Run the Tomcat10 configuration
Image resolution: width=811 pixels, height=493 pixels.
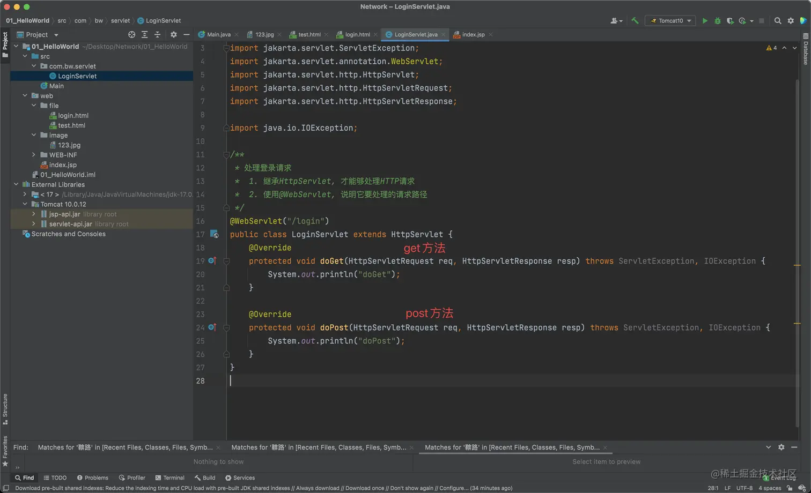click(705, 21)
